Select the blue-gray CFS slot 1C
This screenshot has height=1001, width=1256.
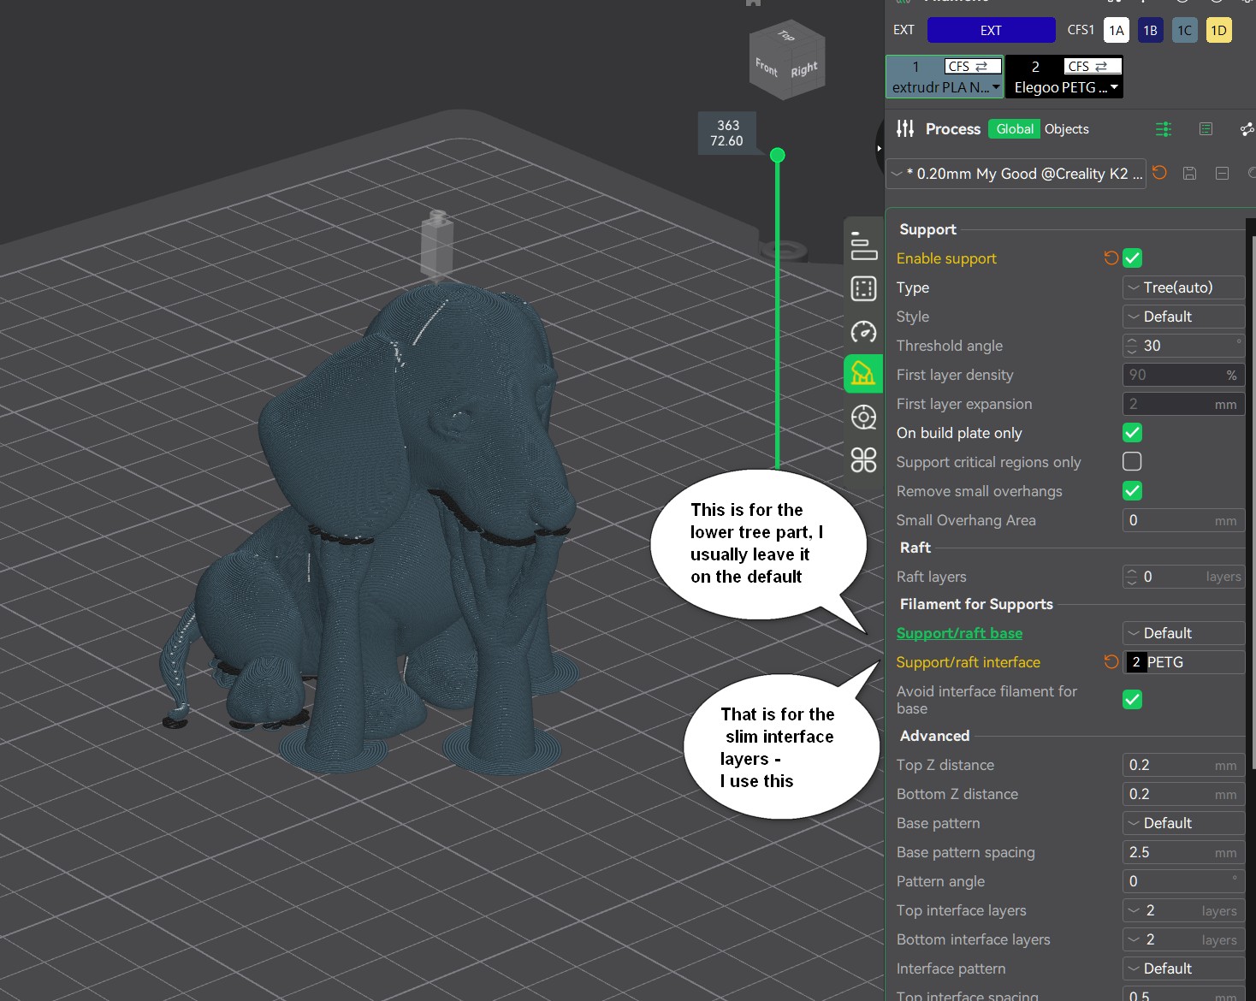click(1184, 30)
